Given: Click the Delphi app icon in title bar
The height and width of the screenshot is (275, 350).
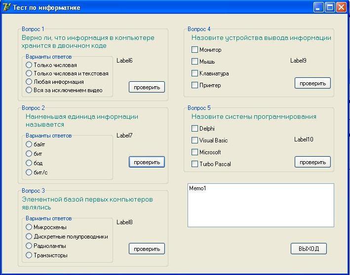Looking at the screenshot, I should point(6,7).
